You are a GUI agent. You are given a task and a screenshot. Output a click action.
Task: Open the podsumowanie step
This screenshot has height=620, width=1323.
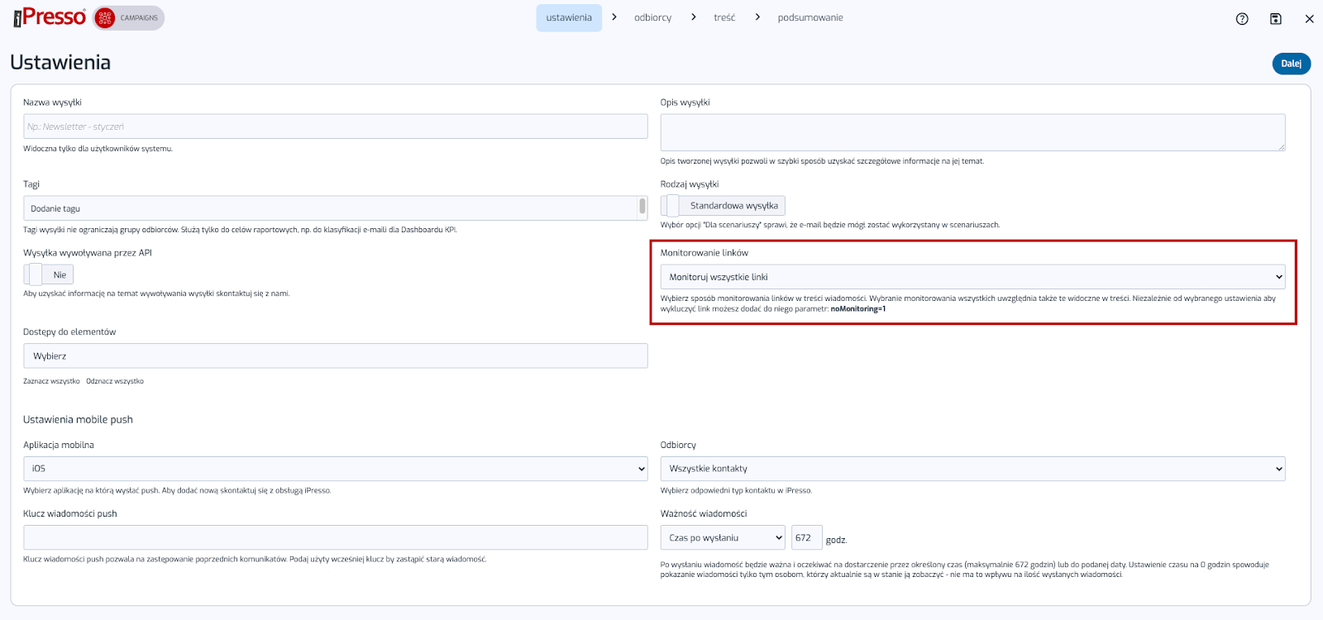click(810, 17)
